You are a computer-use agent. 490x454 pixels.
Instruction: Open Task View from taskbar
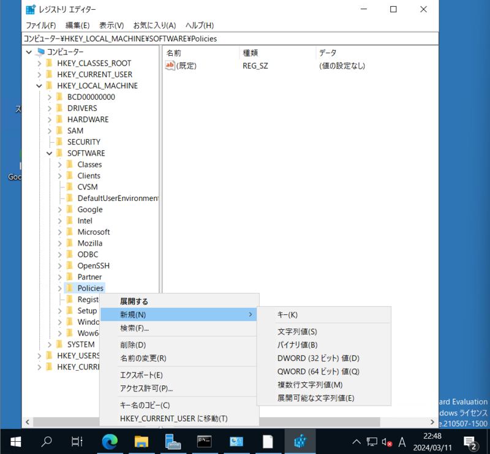pos(77,442)
